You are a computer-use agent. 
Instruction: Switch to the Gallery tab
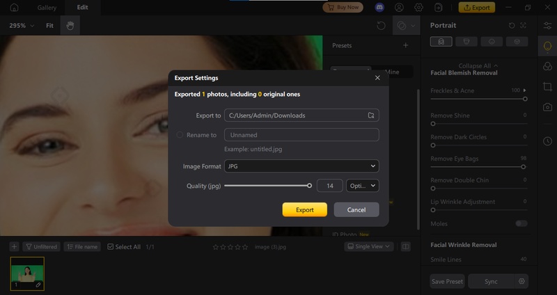click(x=47, y=8)
